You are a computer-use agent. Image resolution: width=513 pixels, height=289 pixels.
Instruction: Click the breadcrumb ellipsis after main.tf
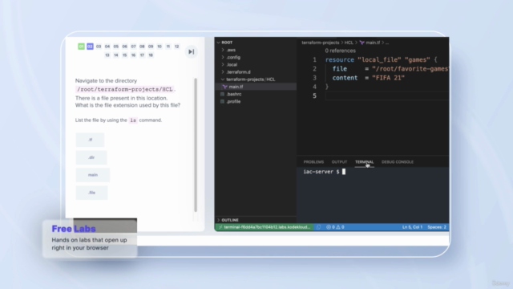(x=387, y=43)
